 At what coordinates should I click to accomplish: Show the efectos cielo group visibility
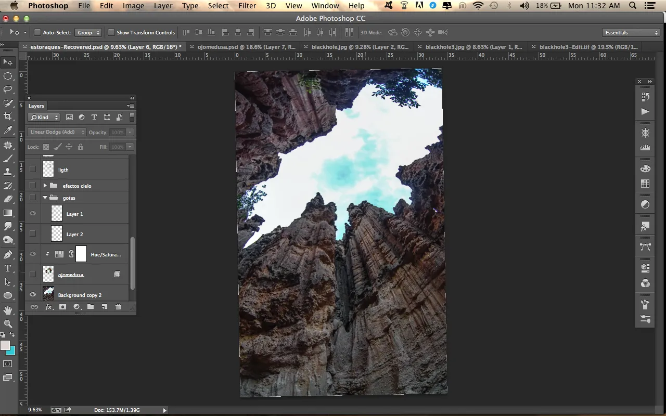[x=33, y=185]
